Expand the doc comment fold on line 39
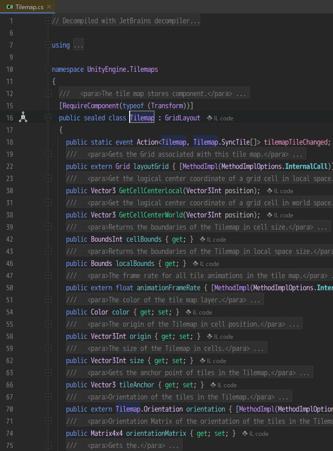Image resolution: width=333 pixels, height=451 pixels. click(48, 227)
